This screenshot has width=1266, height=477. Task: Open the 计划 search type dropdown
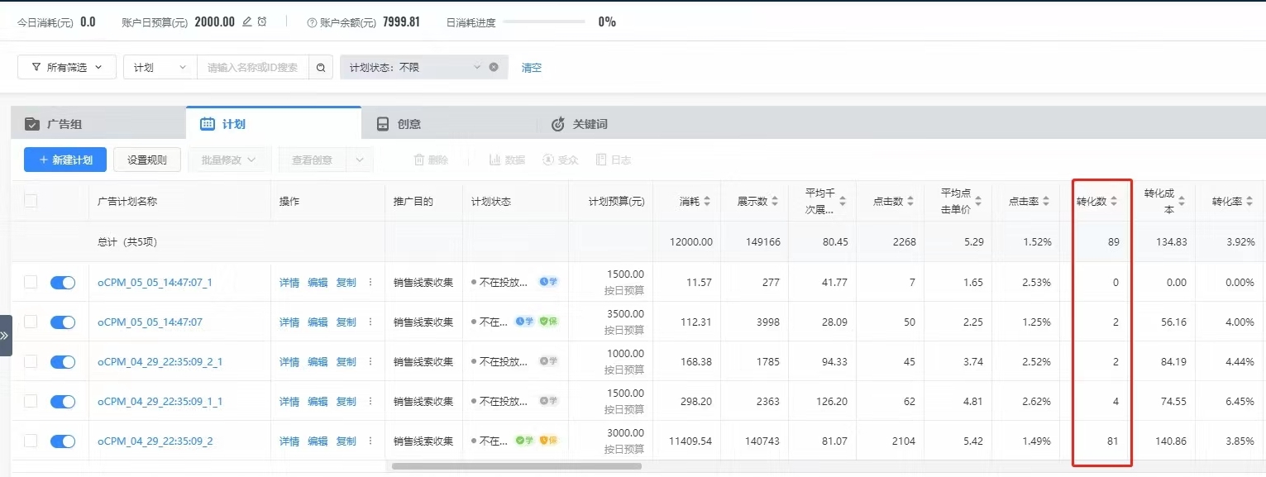coord(160,68)
